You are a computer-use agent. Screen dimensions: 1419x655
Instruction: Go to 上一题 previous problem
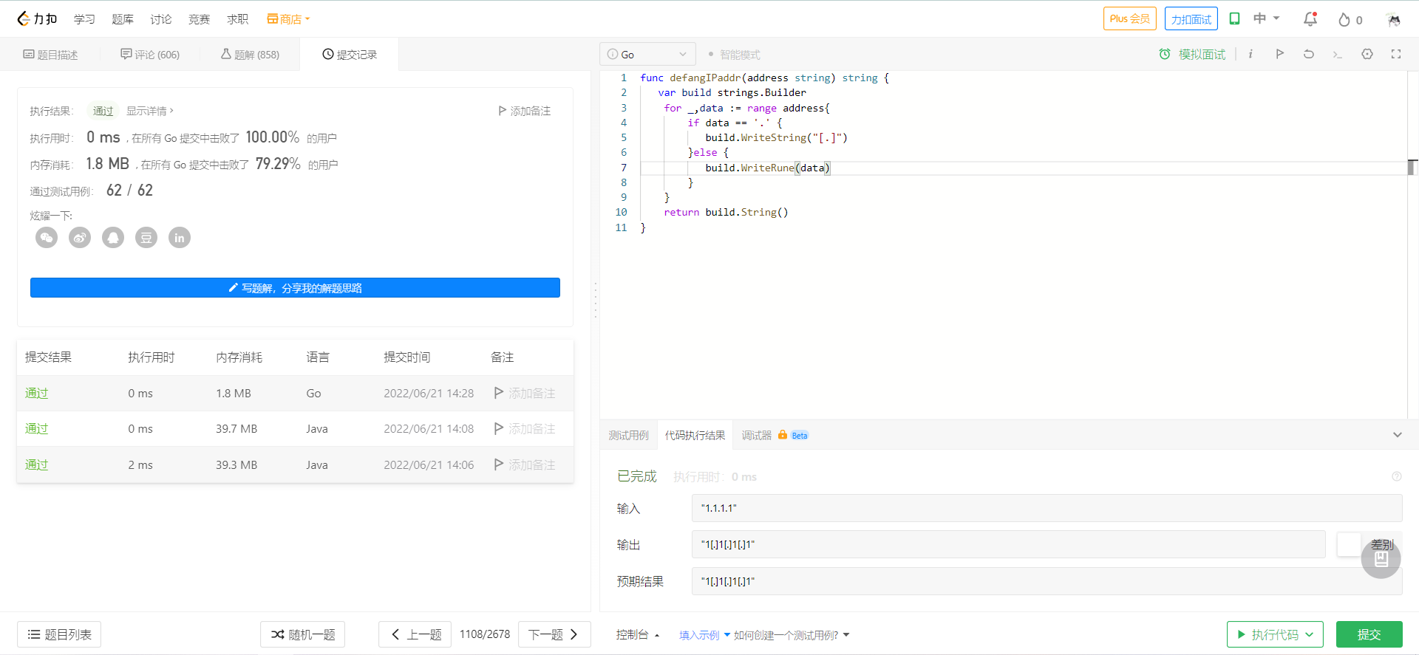click(x=415, y=634)
